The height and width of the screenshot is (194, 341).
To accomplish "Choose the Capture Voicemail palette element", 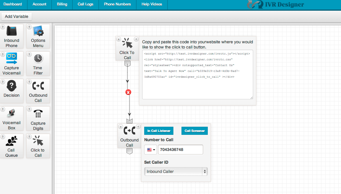I will point(12,64).
